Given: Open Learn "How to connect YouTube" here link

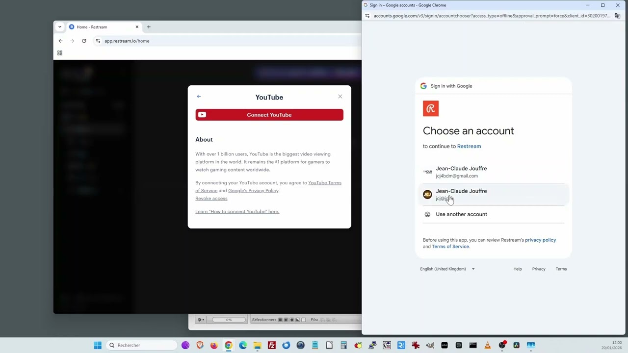Looking at the screenshot, I should 237,212.
